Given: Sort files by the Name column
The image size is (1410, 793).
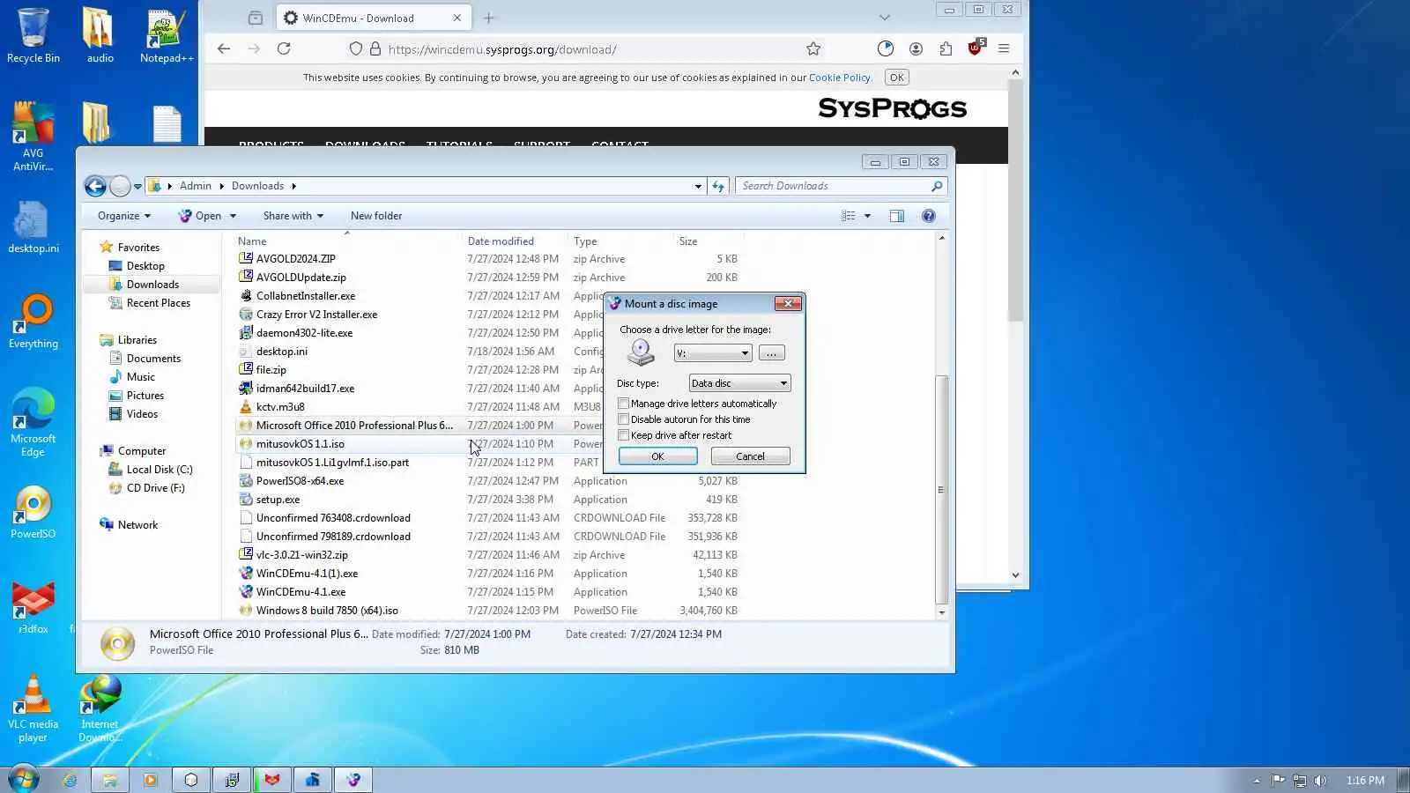Looking at the screenshot, I should coord(349,241).
